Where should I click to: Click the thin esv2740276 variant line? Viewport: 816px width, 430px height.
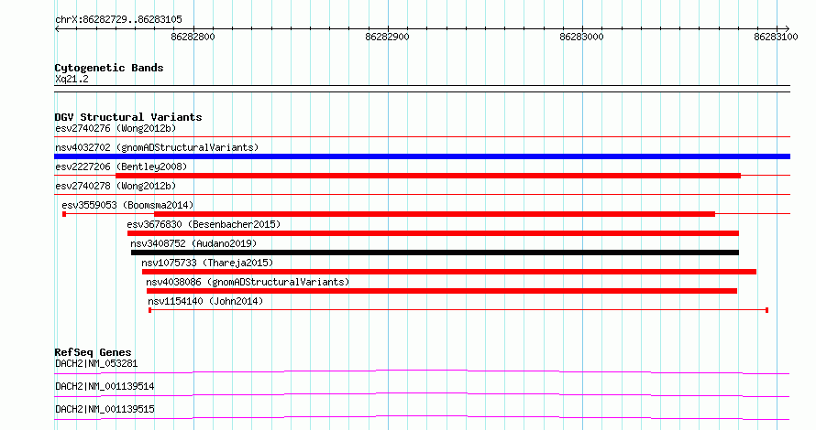[422, 137]
